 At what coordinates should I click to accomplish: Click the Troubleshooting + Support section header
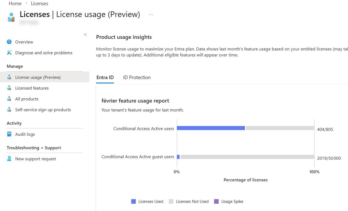[34, 148]
